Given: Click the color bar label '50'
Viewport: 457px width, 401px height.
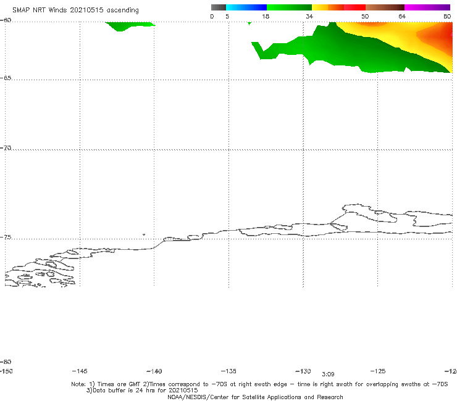Looking at the screenshot, I should pyautogui.click(x=365, y=17).
